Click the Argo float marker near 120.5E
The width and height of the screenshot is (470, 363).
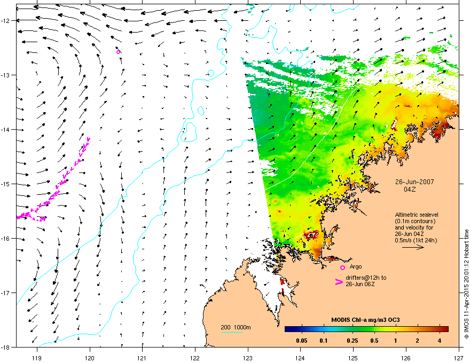pos(118,52)
